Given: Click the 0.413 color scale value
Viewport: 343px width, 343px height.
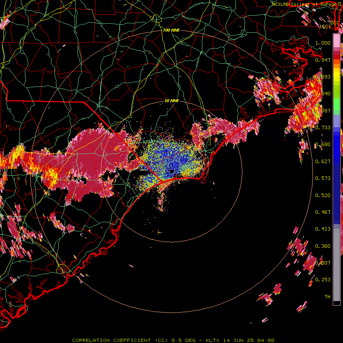Looking at the screenshot, I should tap(323, 229).
